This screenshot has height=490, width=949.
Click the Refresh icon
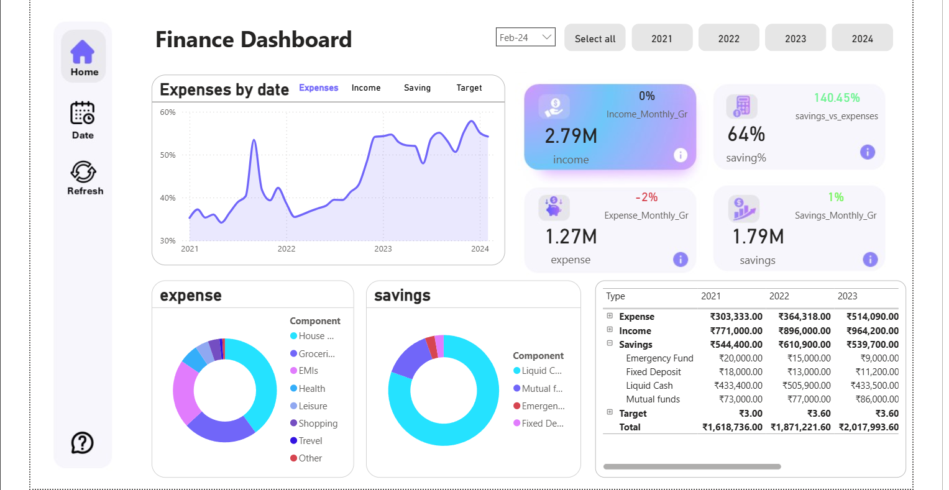pyautogui.click(x=85, y=172)
